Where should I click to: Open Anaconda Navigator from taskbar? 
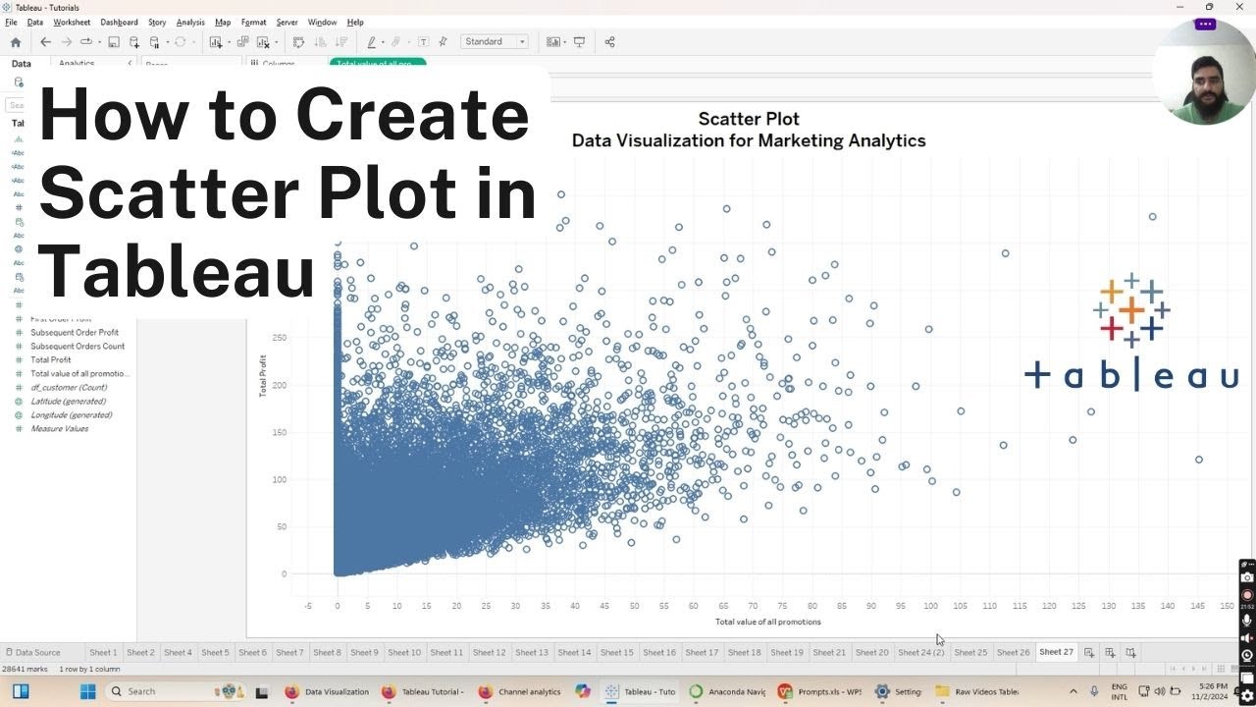[728, 691]
